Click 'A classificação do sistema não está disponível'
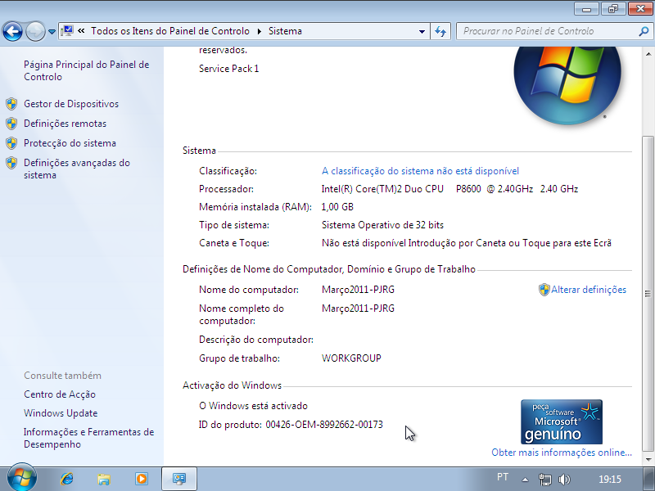 420,171
